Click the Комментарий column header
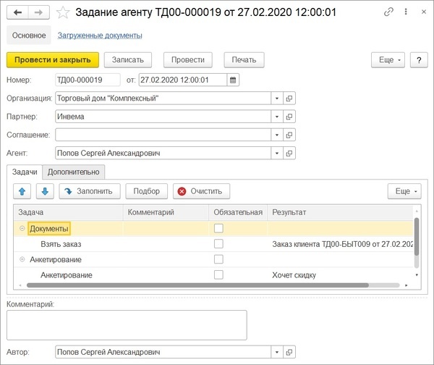Screen dimensions: 434x365 tap(166, 213)
